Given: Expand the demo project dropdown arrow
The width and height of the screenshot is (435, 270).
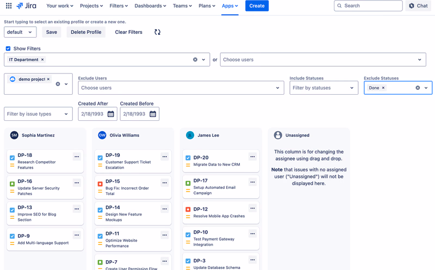Looking at the screenshot, I should pos(66,84).
